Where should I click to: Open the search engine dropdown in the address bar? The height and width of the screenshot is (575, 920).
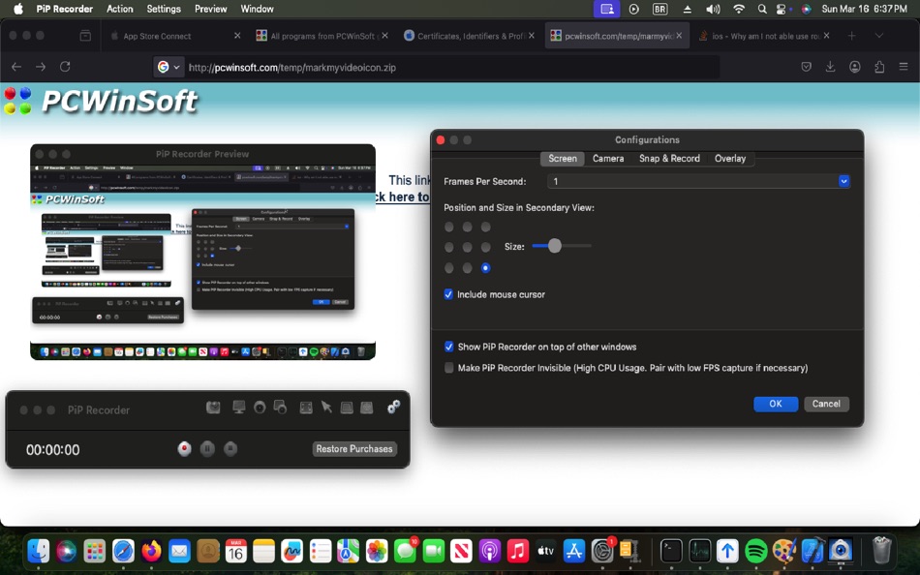click(x=169, y=67)
